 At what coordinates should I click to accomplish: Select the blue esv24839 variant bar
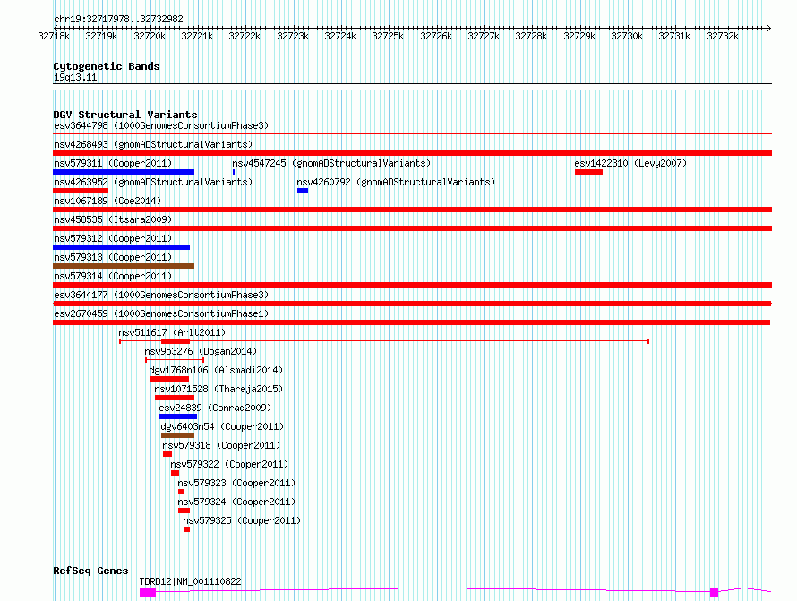pyautogui.click(x=178, y=416)
